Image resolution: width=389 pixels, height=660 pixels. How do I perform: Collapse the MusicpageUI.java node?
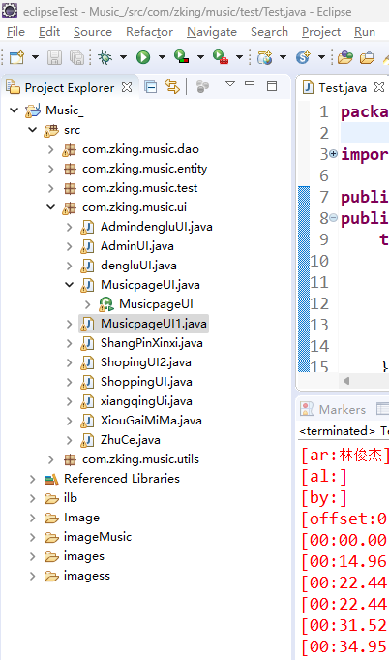pyautogui.click(x=70, y=285)
